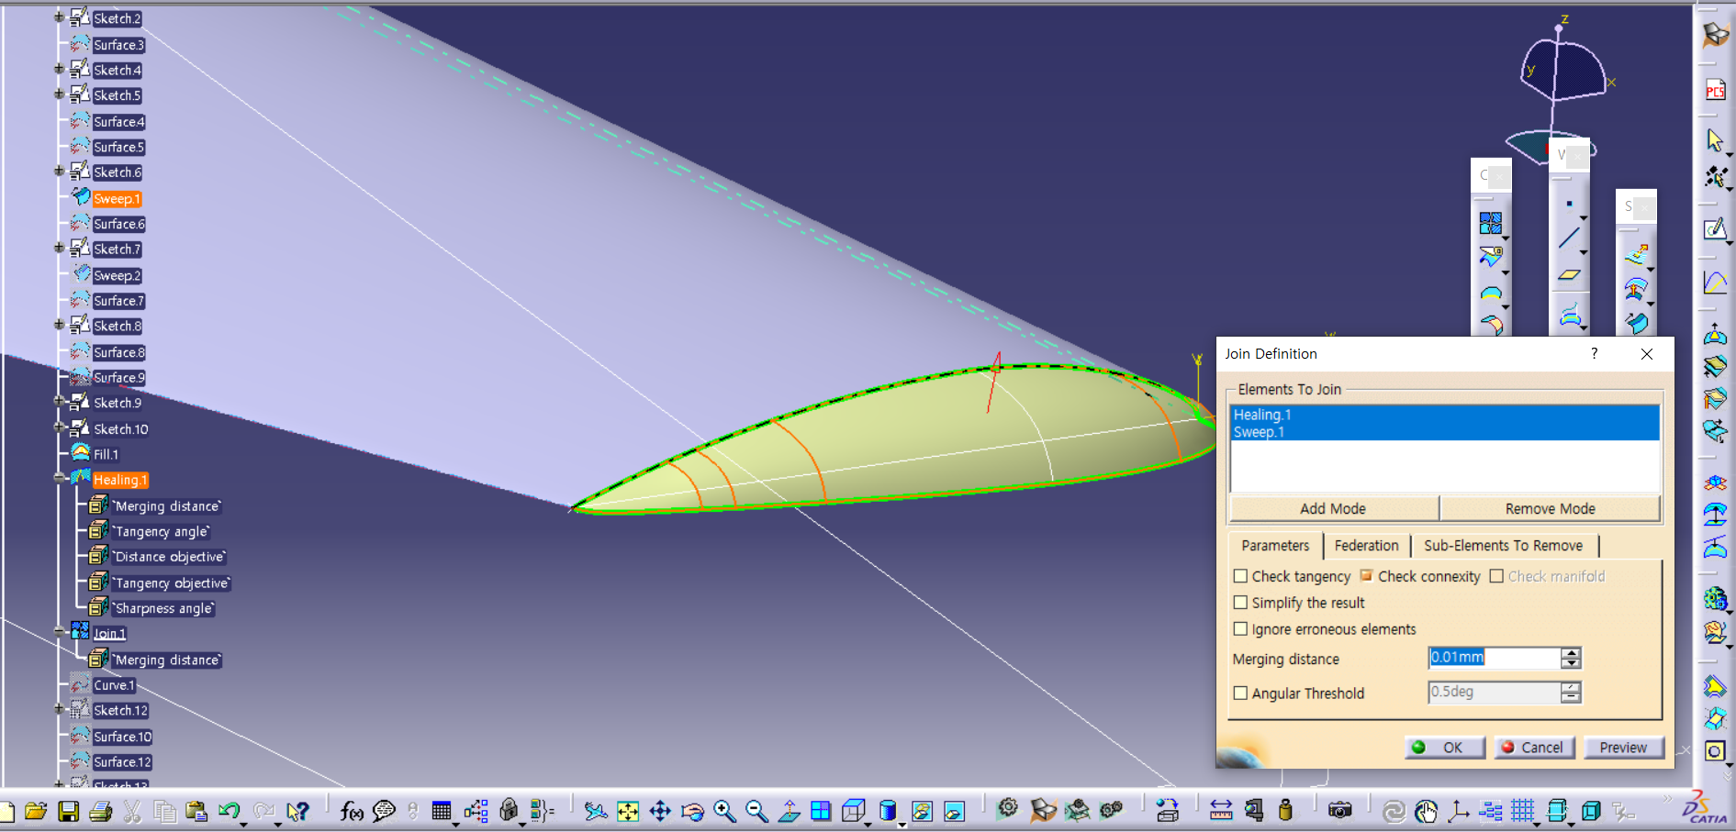Decrease Merging distance with down arrow
1736x832 pixels.
1571,663
